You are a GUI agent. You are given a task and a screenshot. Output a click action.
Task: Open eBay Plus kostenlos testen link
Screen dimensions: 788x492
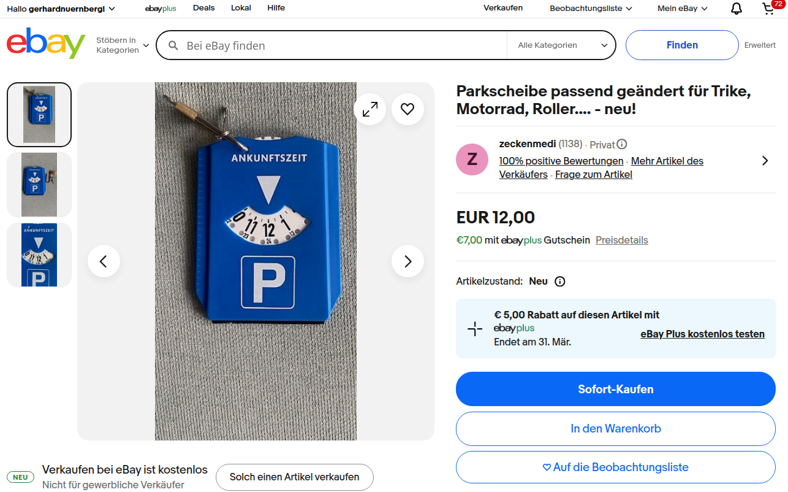(702, 334)
